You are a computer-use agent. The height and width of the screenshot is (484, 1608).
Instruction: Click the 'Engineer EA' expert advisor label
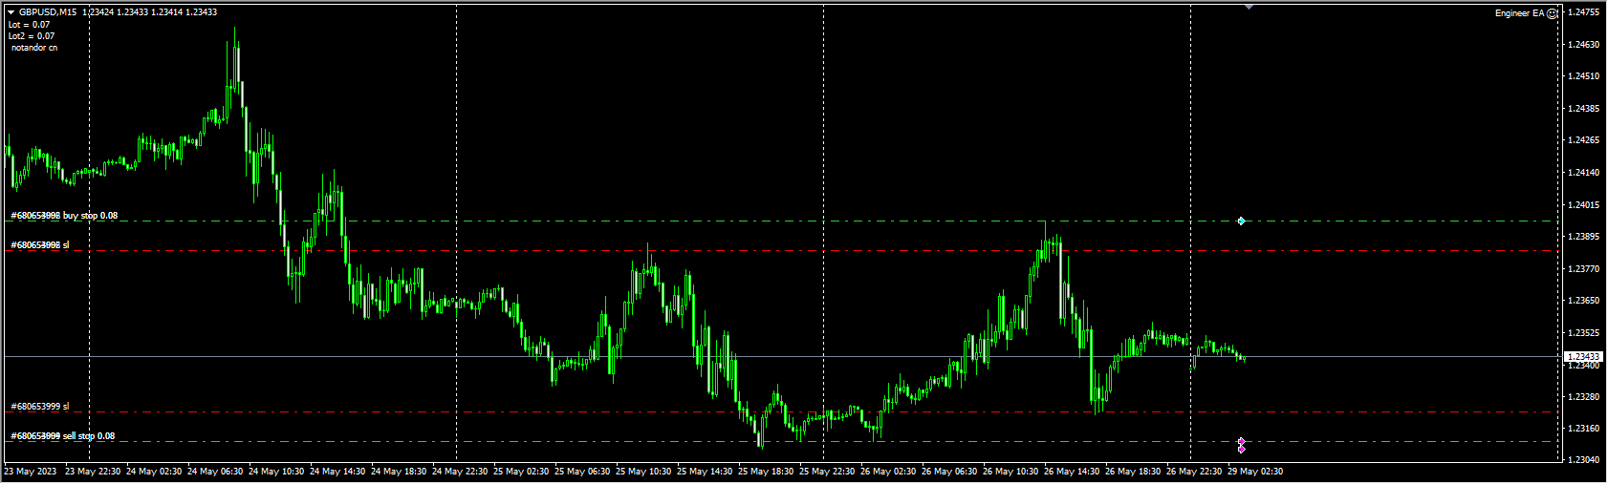click(x=1519, y=13)
